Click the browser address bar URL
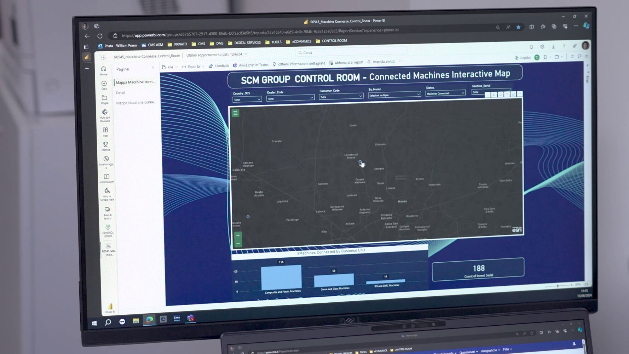Viewport: 629px width, 354px height. pos(260,33)
